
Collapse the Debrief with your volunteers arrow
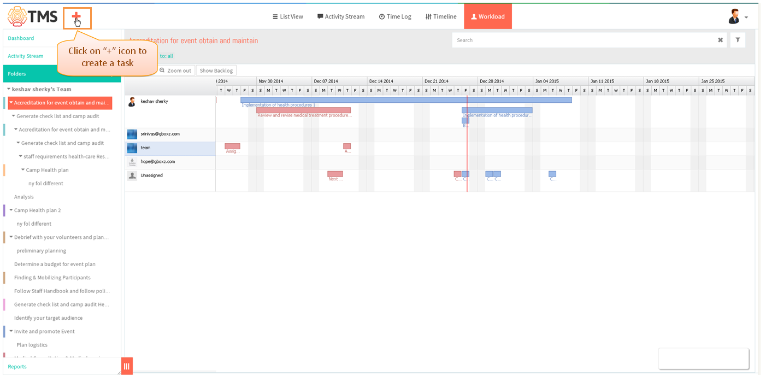point(11,237)
